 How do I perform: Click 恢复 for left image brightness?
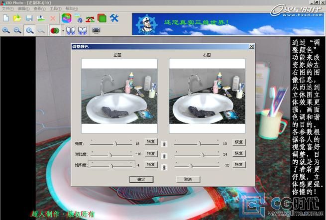[x=151, y=142]
